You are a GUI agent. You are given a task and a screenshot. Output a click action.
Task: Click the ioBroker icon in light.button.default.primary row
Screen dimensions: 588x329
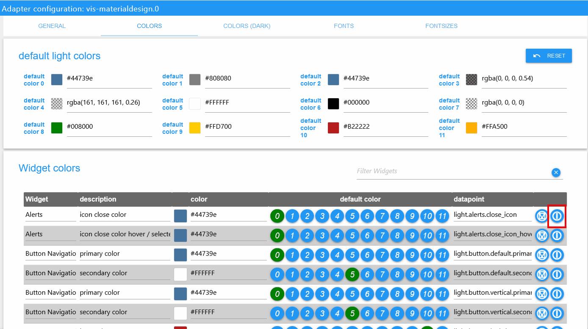[557, 255]
